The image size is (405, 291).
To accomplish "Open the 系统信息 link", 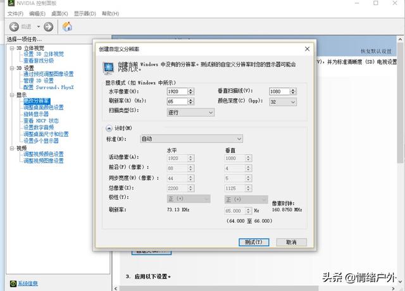I will [28, 283].
